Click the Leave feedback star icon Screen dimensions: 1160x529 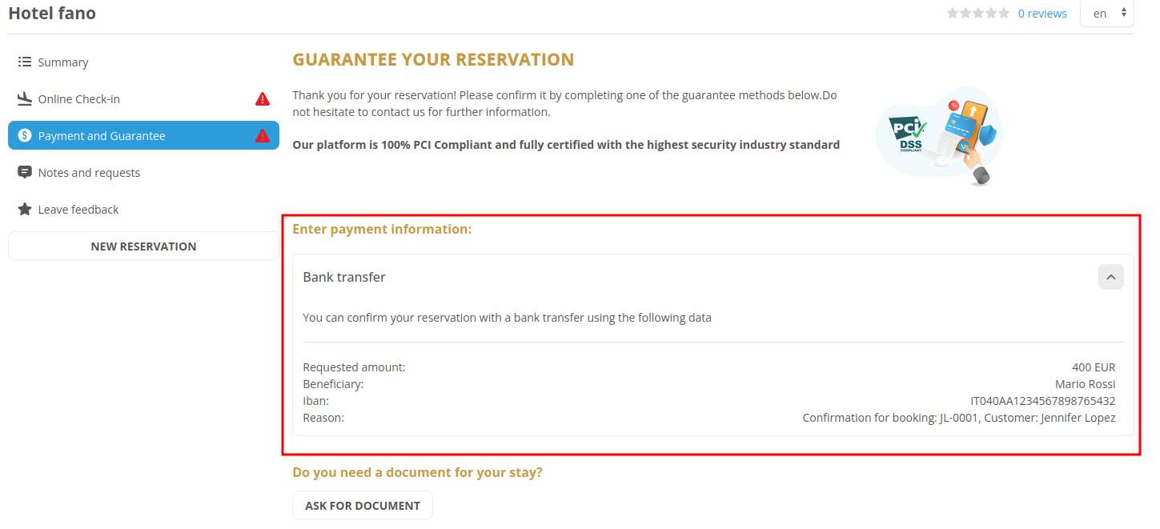click(24, 210)
